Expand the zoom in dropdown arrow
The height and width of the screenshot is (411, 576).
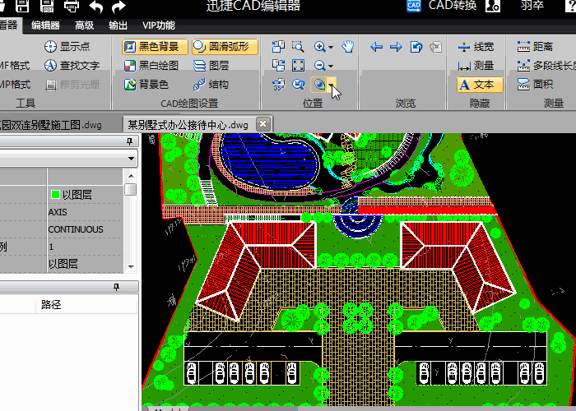click(330, 48)
